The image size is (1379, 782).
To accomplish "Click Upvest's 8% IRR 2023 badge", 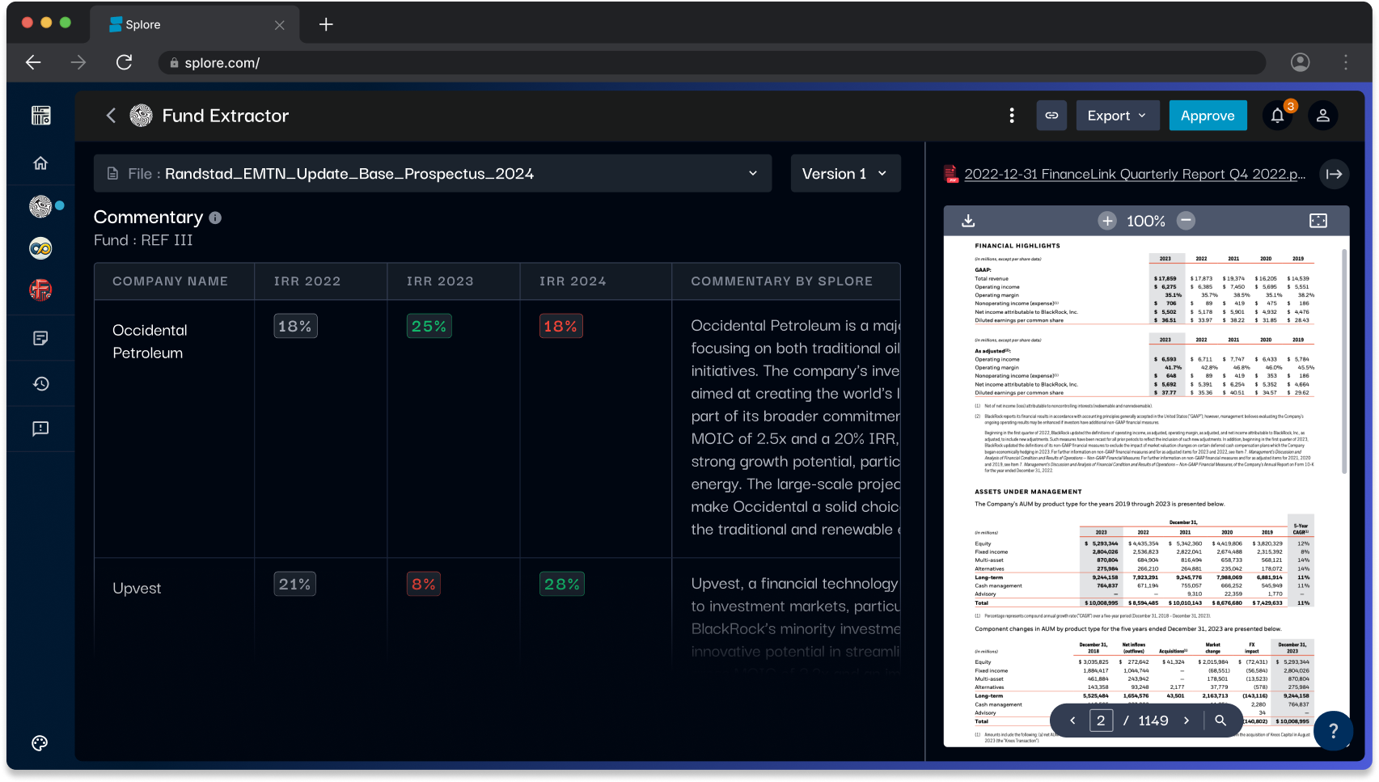I will [424, 584].
